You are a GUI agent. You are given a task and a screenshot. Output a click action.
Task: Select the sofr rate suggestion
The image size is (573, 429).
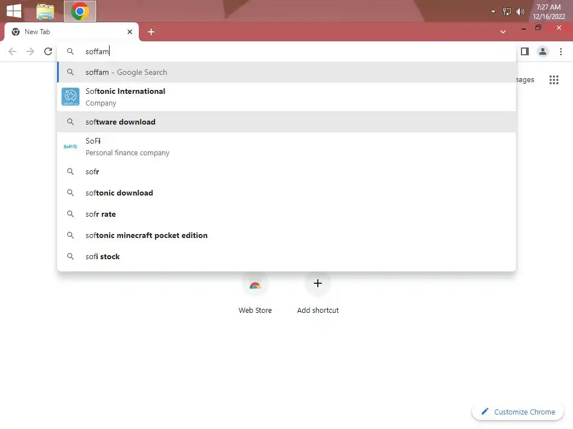click(x=286, y=214)
